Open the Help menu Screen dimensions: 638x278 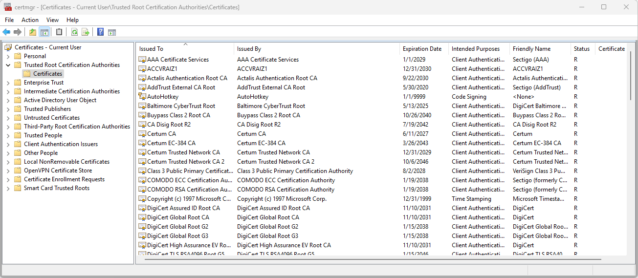pyautogui.click(x=72, y=20)
